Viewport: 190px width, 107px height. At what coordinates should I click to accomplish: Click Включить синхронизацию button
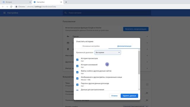point(136,29)
